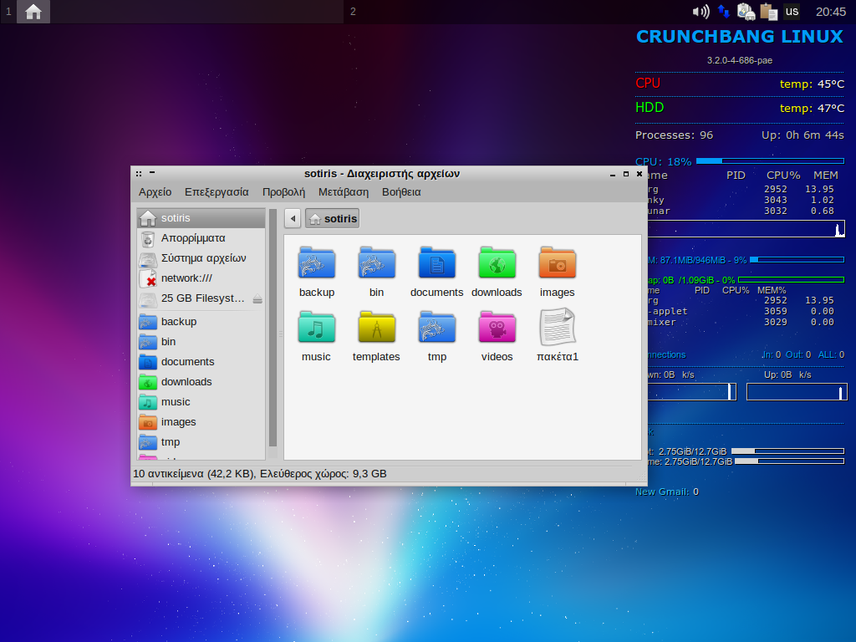Open Απορρίμματα trash in the sidebar

(x=201, y=238)
